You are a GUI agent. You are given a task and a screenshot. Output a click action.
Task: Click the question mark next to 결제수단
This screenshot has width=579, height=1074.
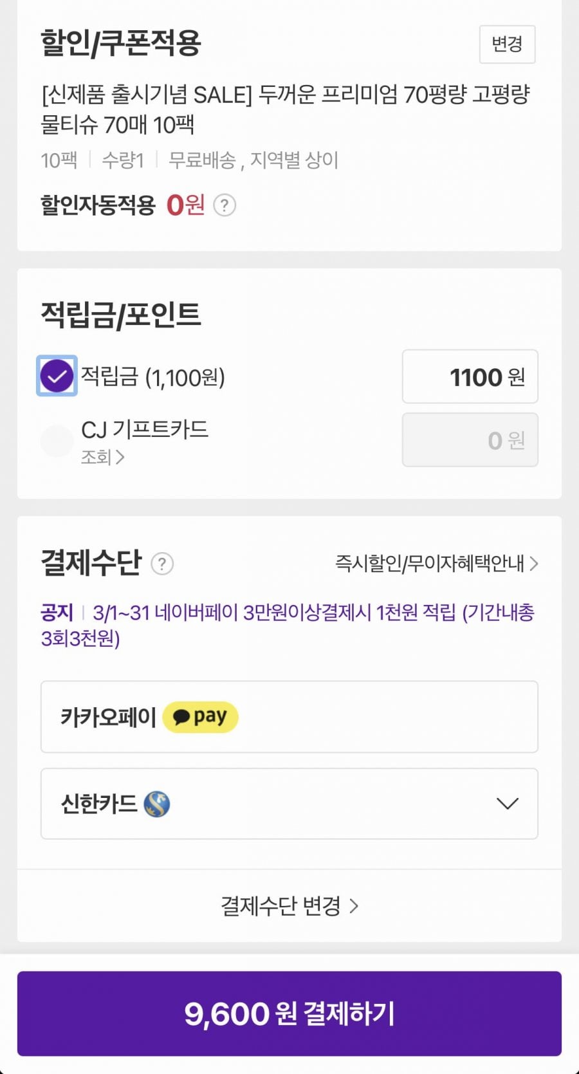point(162,564)
